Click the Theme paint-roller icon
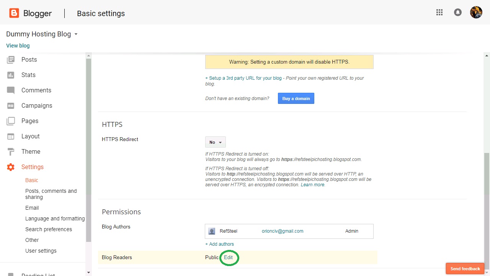490x276 pixels. pos(11,152)
